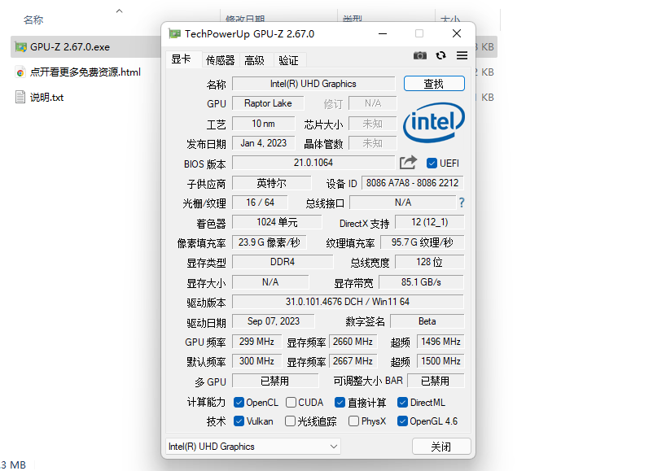The image size is (653, 471).
Task: Click the Intel(R) UHD Graphics name field
Action: 313,84
